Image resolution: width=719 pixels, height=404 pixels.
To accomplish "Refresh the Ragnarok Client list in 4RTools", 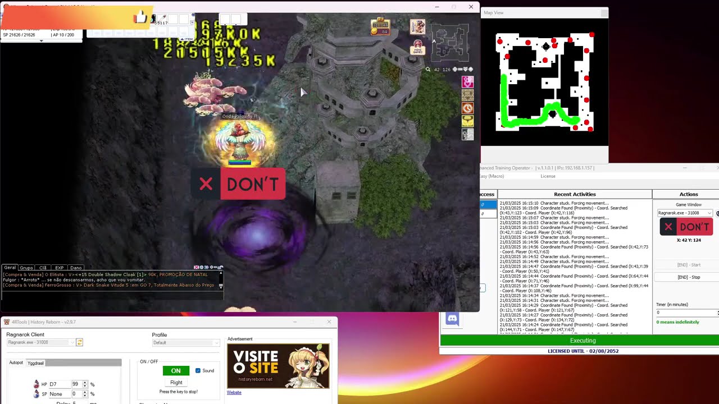I will [x=79, y=342].
